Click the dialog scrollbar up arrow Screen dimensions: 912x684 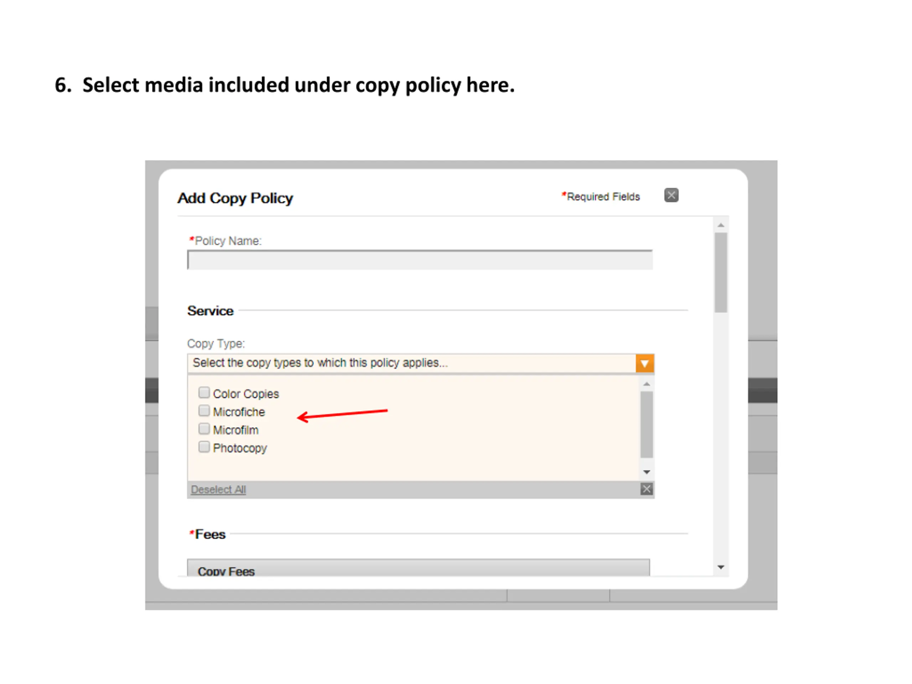(x=721, y=225)
